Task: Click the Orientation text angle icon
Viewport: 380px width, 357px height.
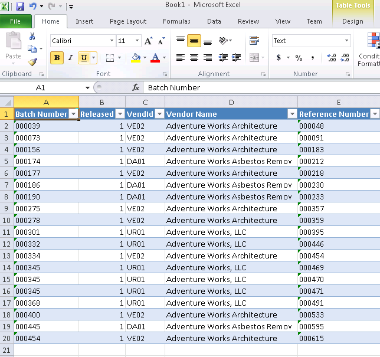Action: pyautogui.click(x=224, y=41)
